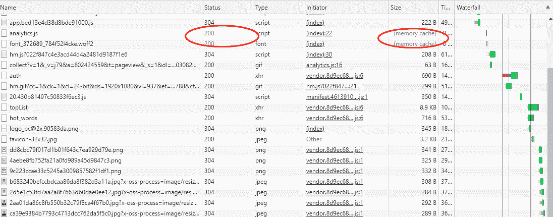Open the (index):30 initiator link for hm.js
This screenshot has height=217, width=553.
pyautogui.click(x=319, y=55)
